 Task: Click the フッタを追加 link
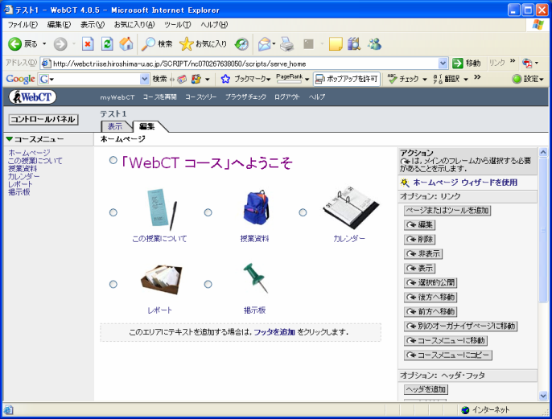coord(274,332)
